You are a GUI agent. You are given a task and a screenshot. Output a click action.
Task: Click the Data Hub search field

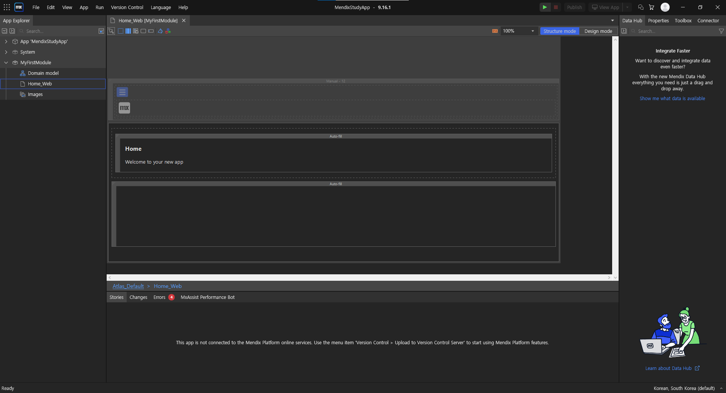point(673,31)
